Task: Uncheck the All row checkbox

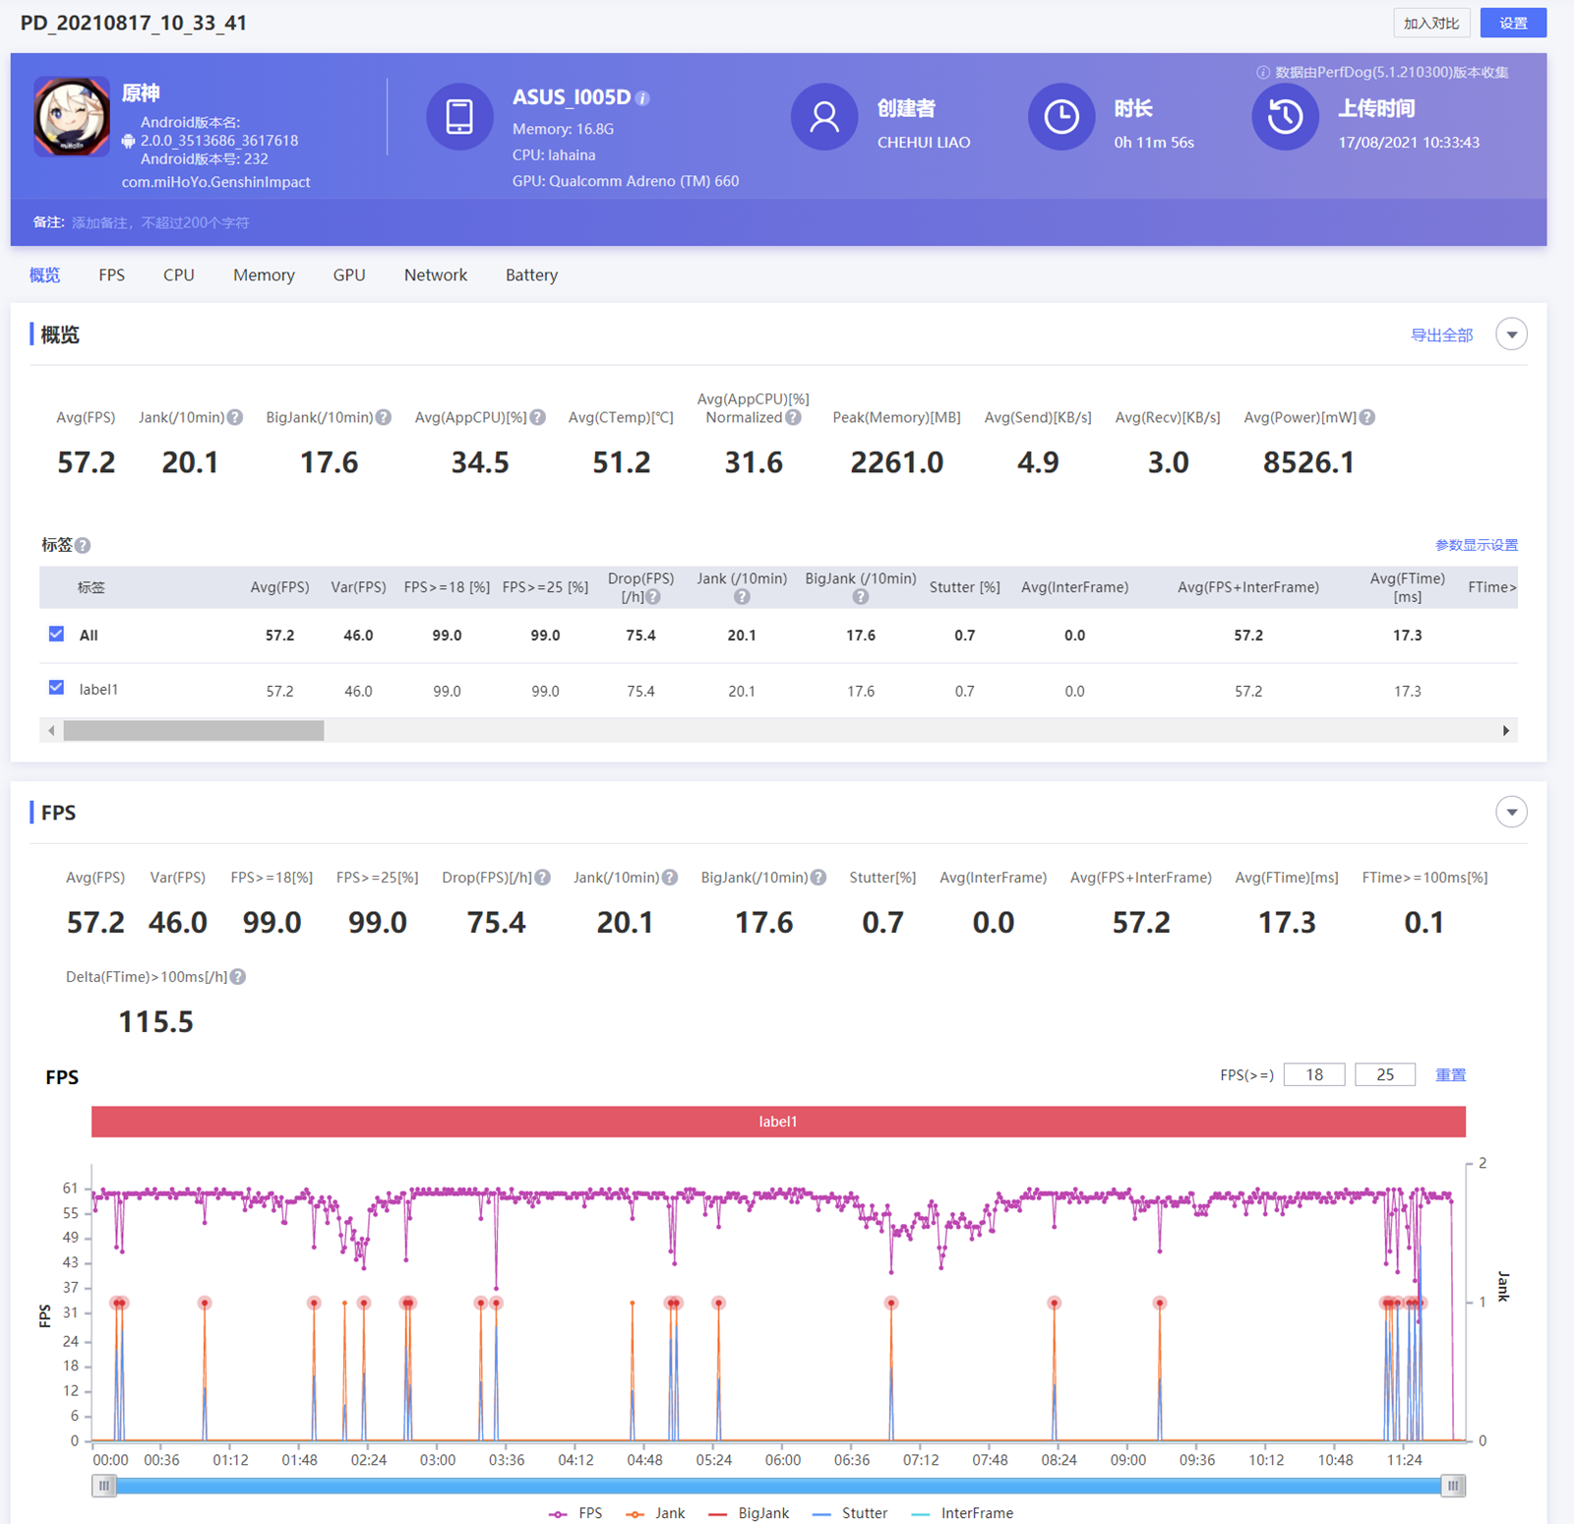Action: coord(56,635)
